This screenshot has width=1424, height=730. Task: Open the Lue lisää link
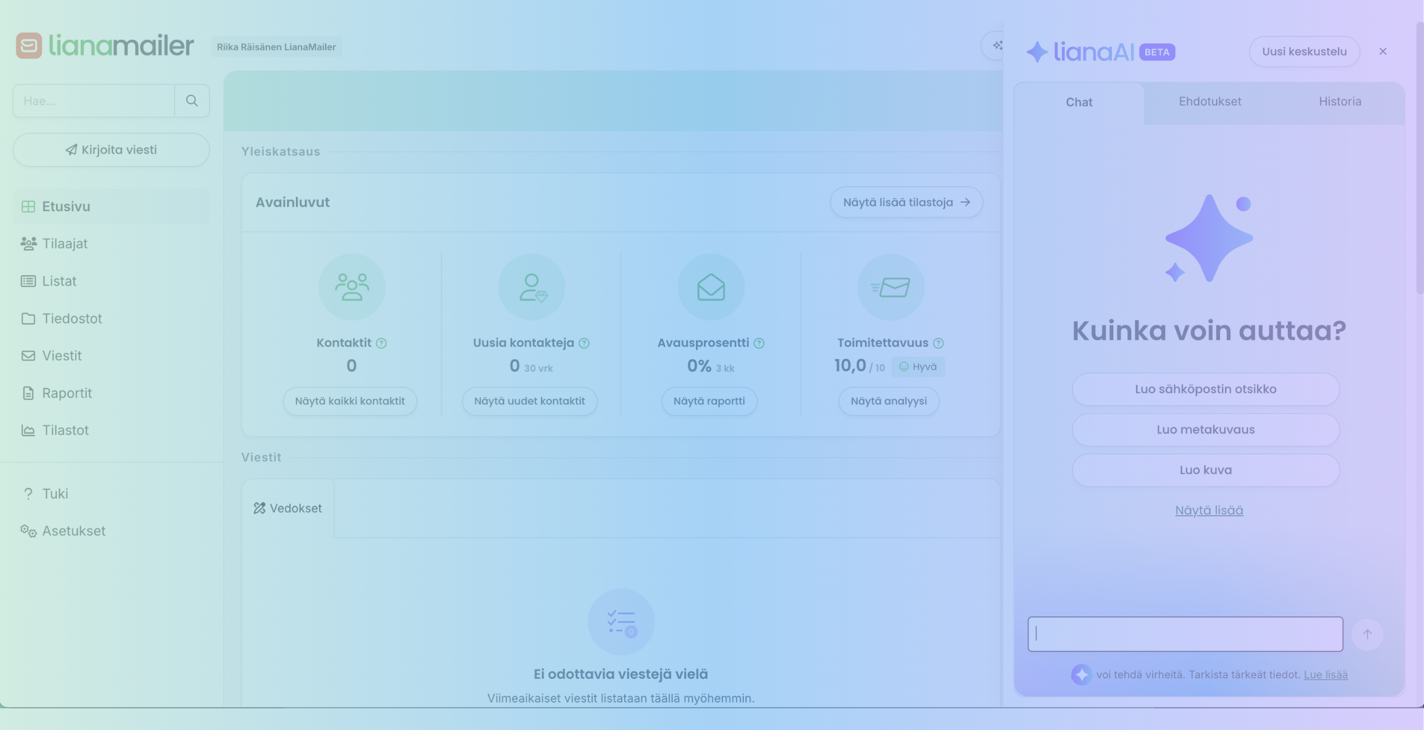[x=1326, y=674]
